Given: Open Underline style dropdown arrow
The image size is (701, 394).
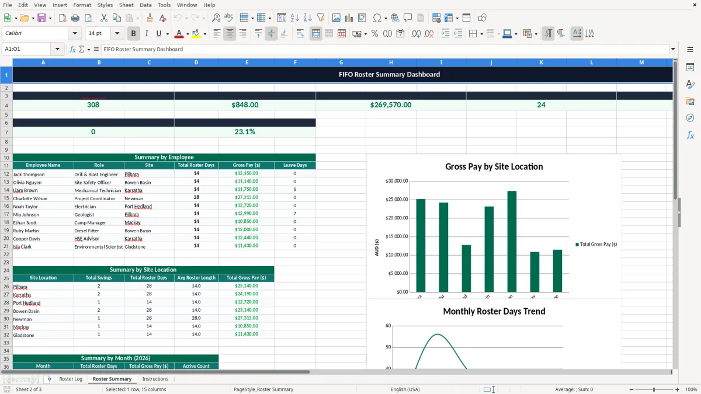Looking at the screenshot, I should click(x=167, y=34).
